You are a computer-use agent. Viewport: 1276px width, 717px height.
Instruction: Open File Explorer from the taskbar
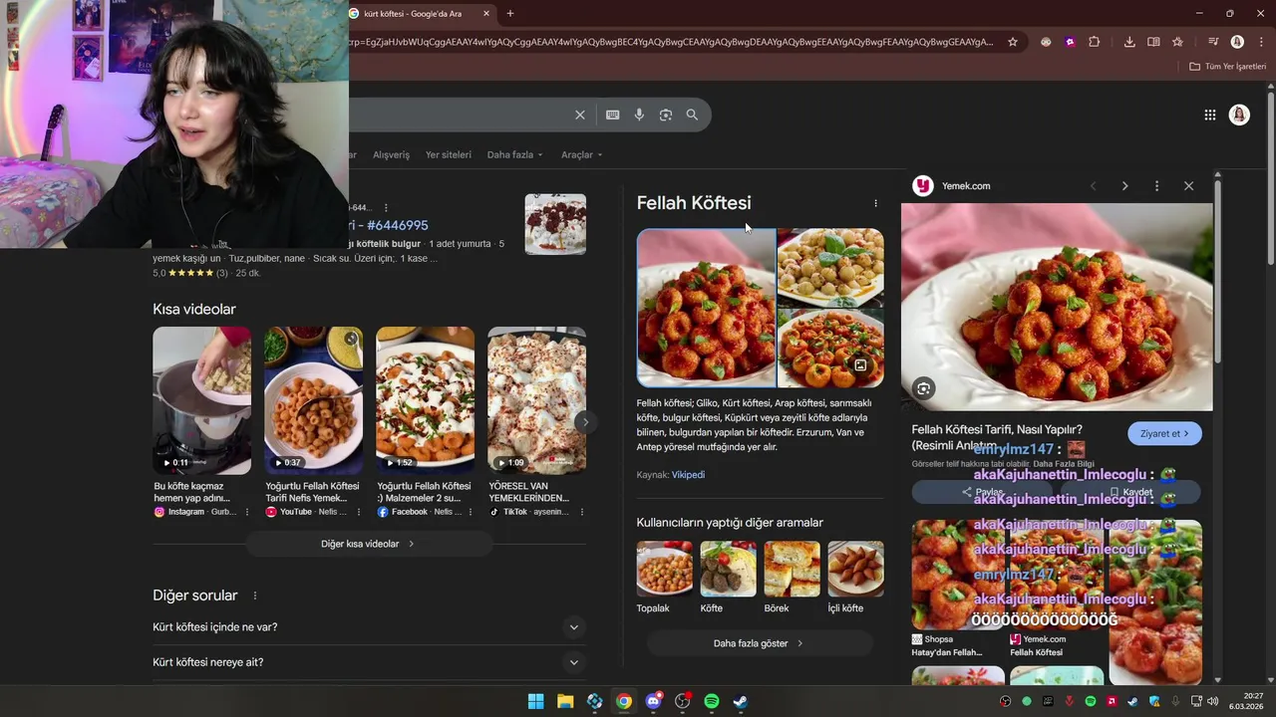(565, 701)
